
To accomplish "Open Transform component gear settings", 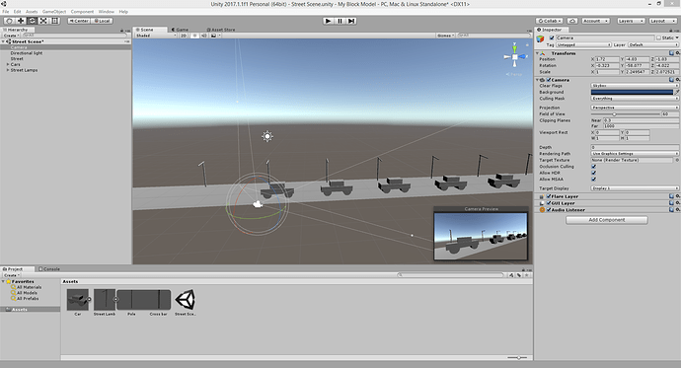I will 677,53.
